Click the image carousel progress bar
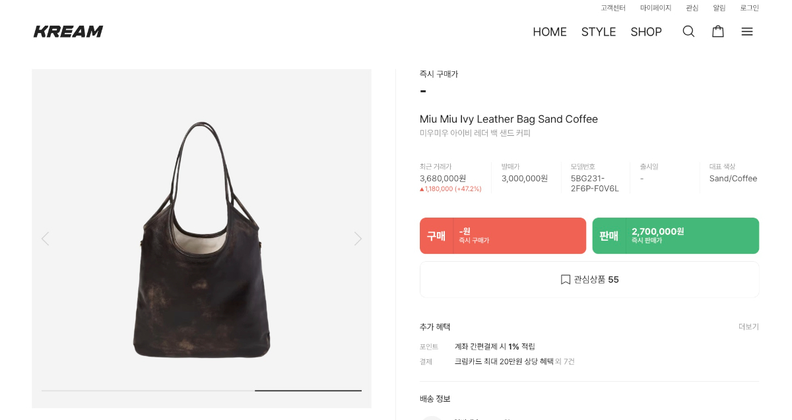 point(201,390)
